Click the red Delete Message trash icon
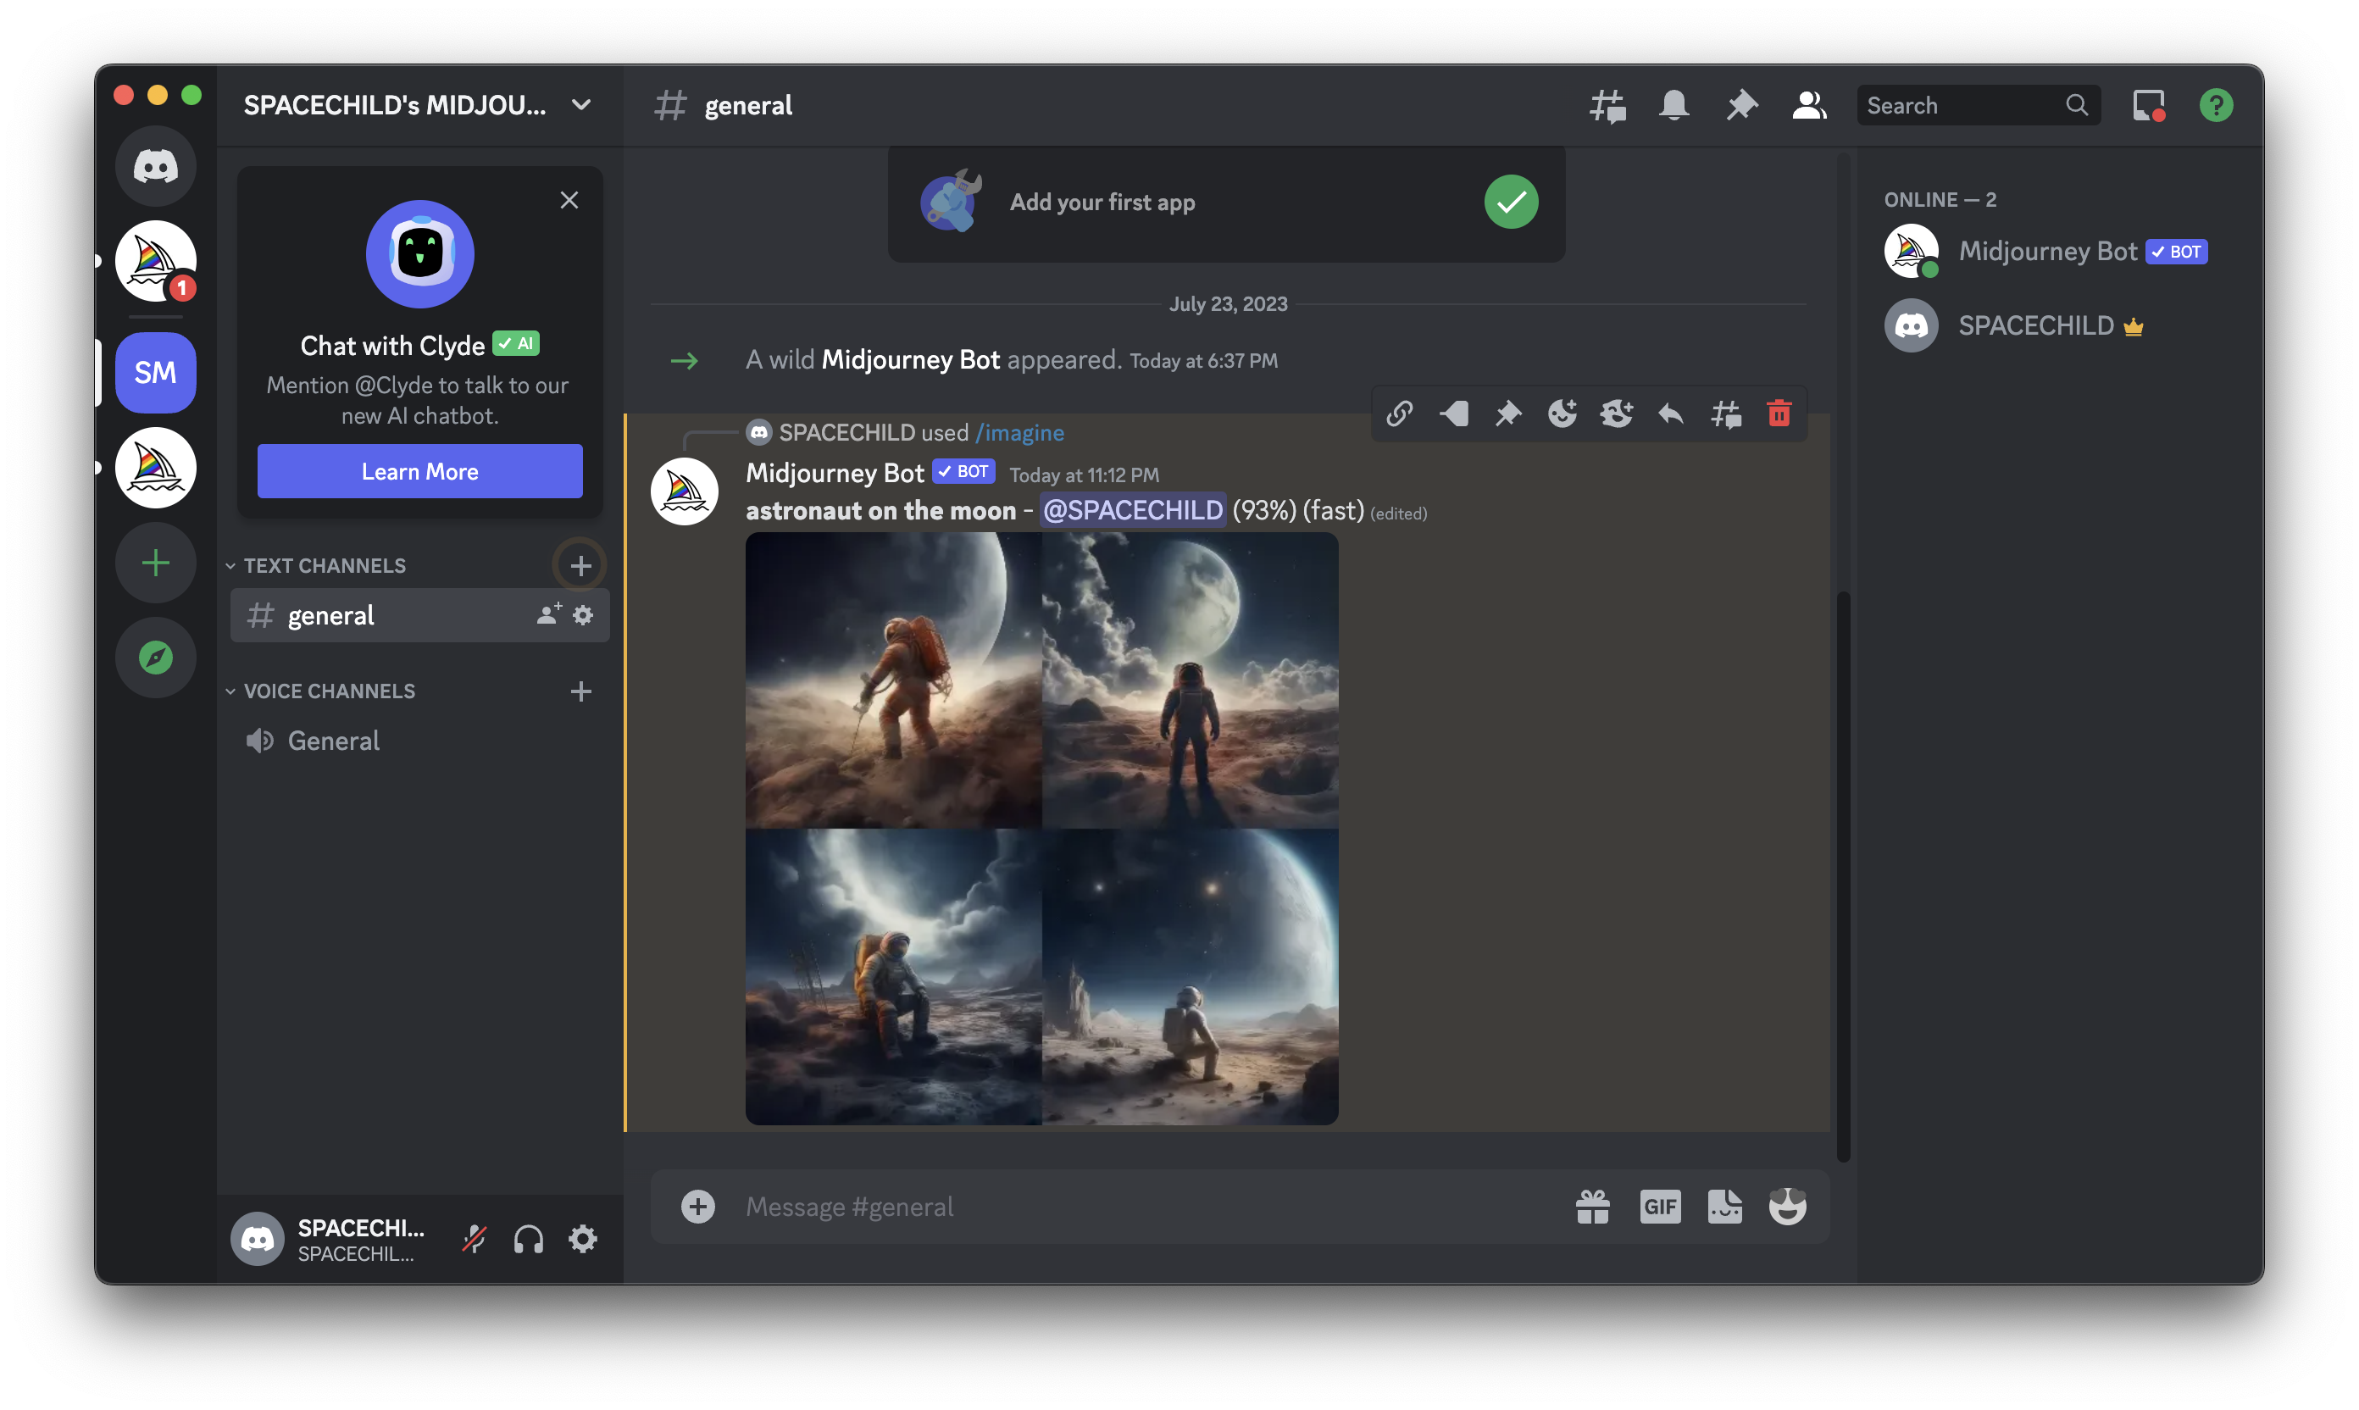The image size is (2359, 1410). tap(1779, 414)
